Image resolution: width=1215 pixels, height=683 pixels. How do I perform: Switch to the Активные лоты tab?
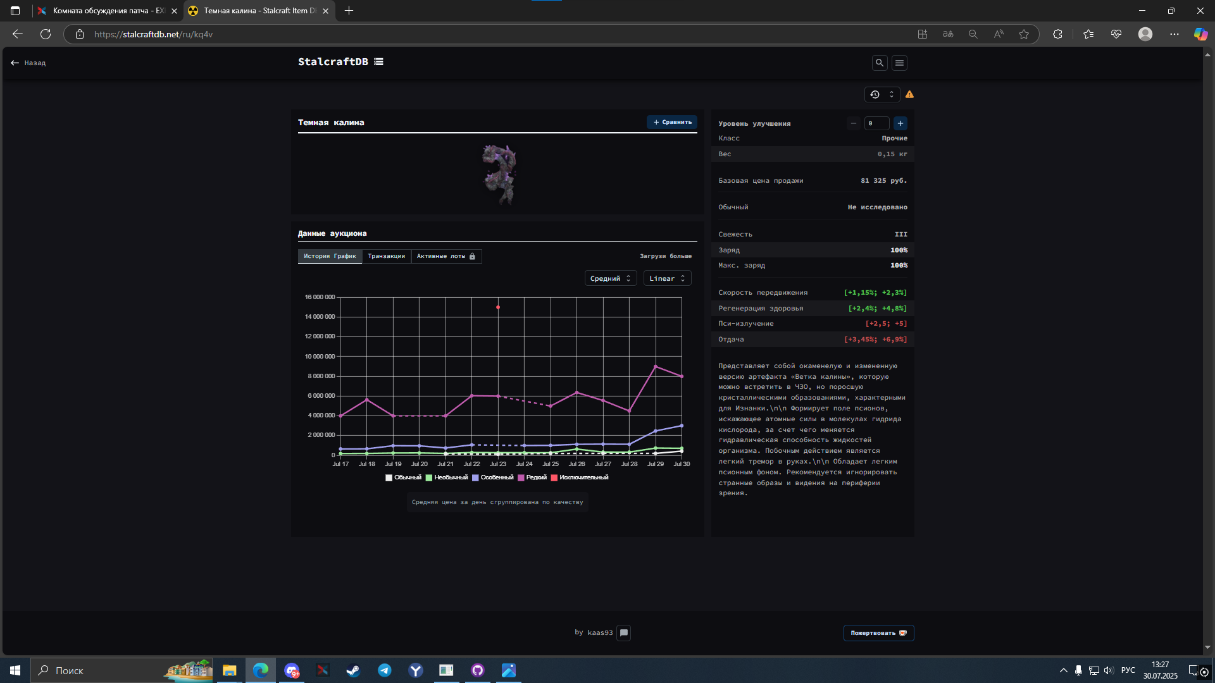pos(445,256)
